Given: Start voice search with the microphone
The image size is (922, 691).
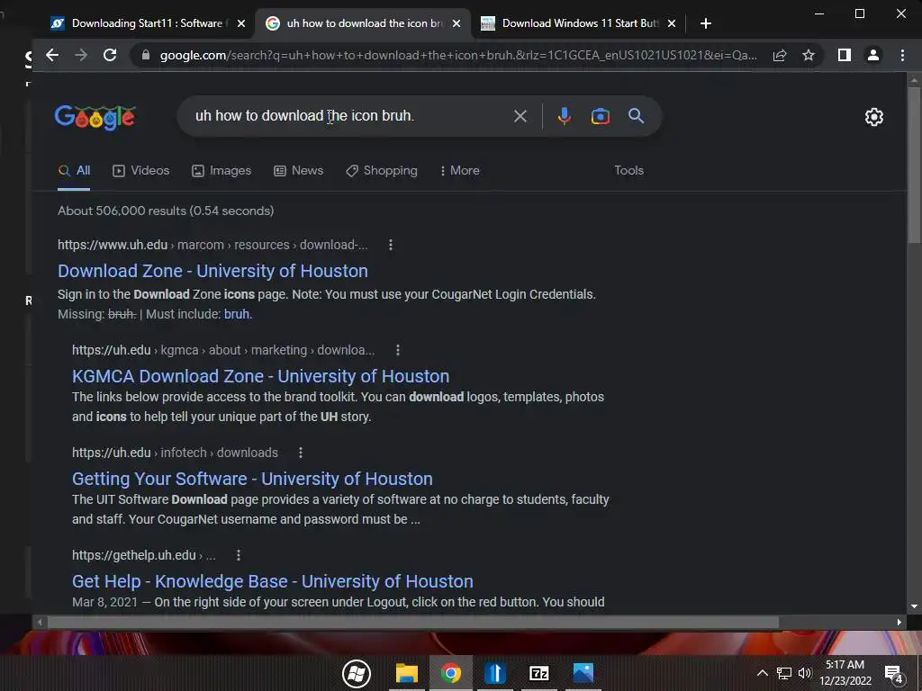Looking at the screenshot, I should click(x=564, y=116).
